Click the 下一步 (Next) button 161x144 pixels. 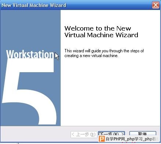coord(111,133)
